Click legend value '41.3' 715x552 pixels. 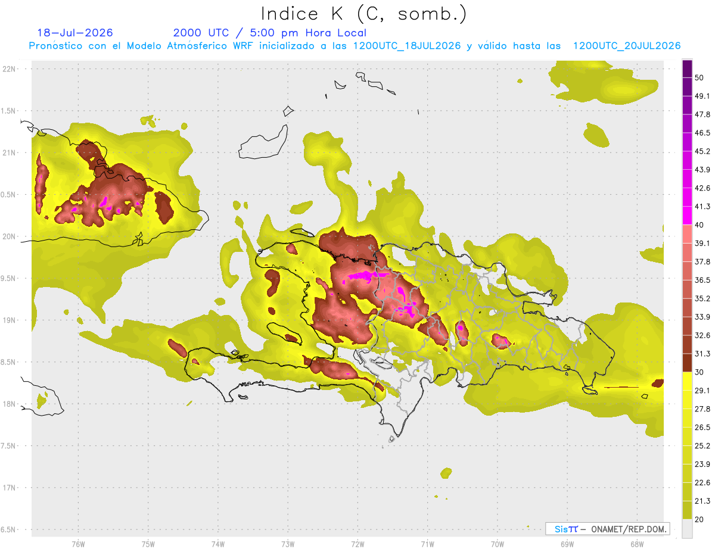[702, 207]
